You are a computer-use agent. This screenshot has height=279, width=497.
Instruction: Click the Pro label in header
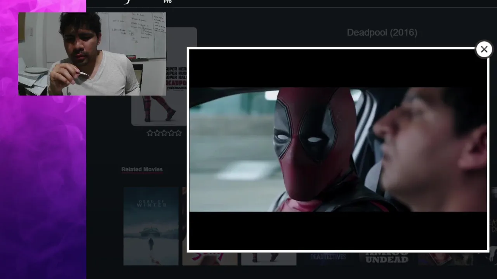(167, 2)
